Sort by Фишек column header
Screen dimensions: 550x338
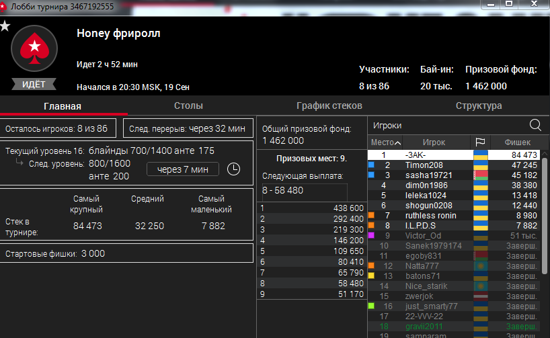[x=517, y=142]
